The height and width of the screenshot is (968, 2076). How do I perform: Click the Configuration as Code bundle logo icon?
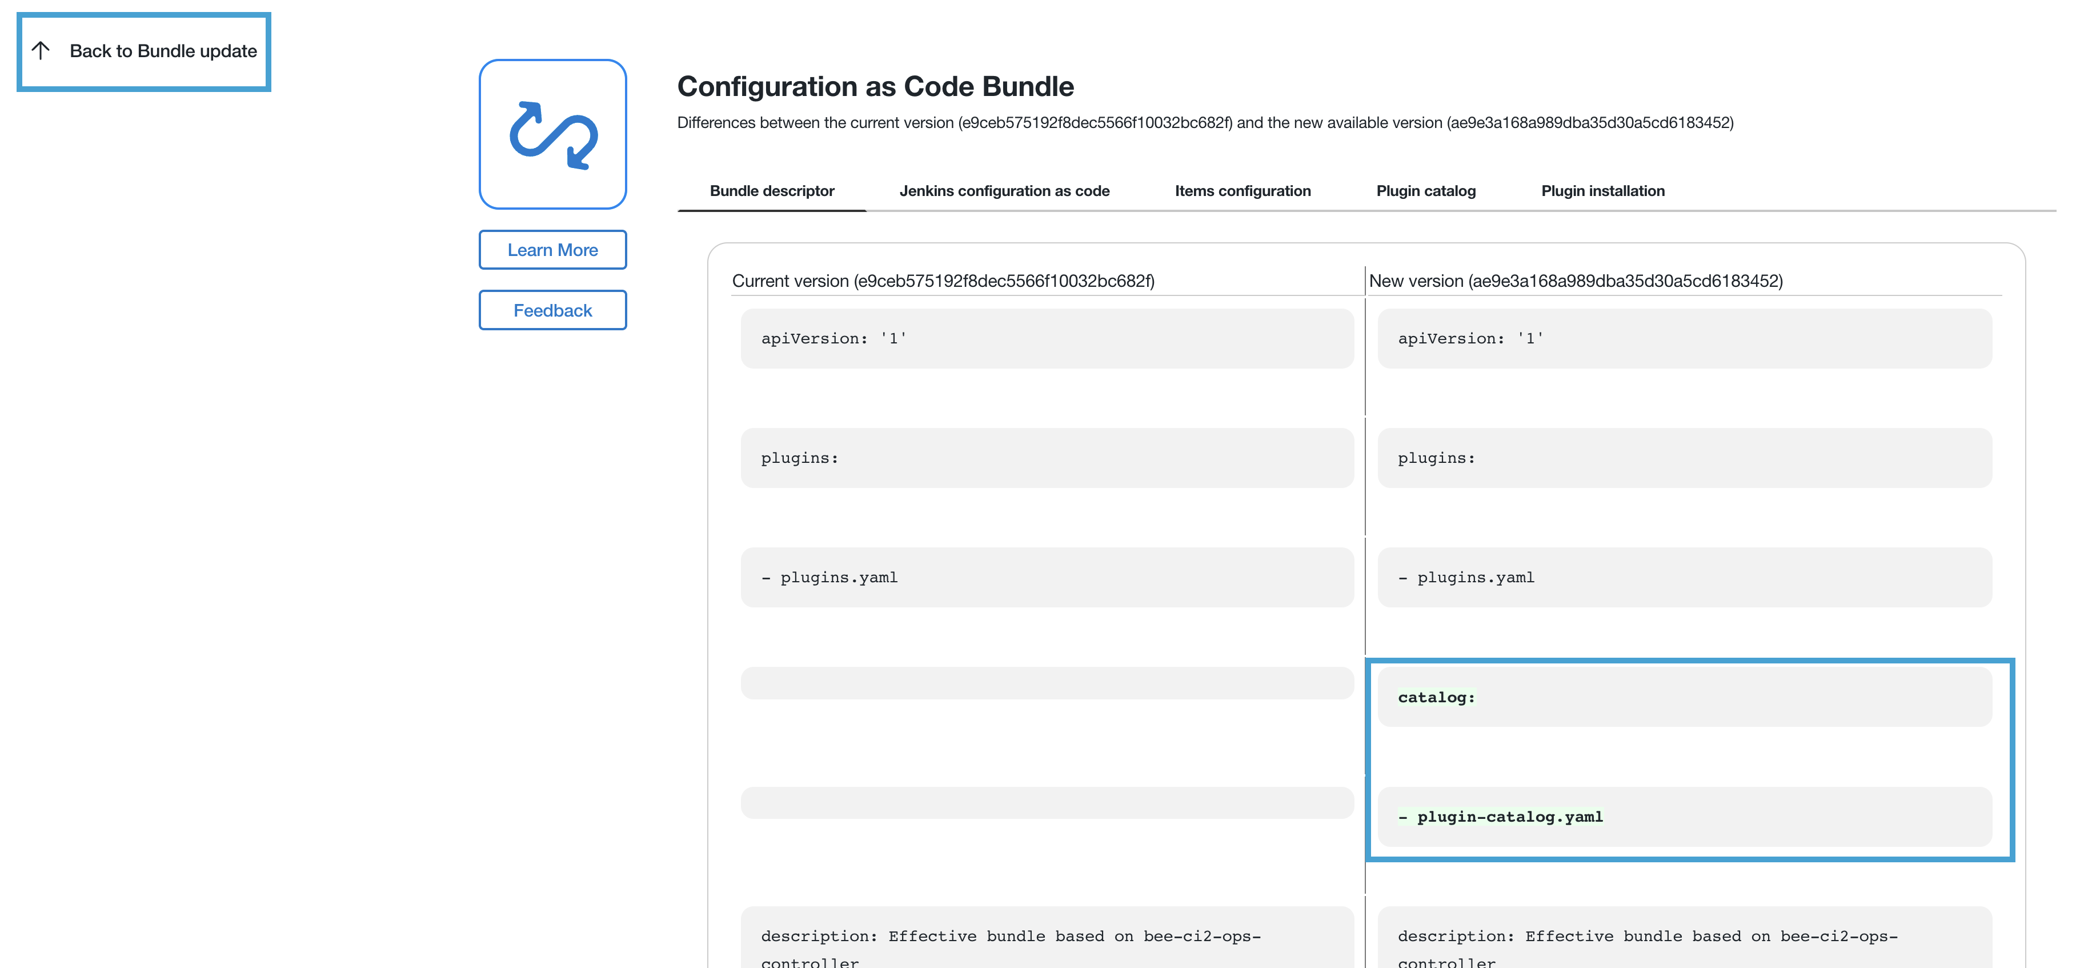tap(552, 134)
